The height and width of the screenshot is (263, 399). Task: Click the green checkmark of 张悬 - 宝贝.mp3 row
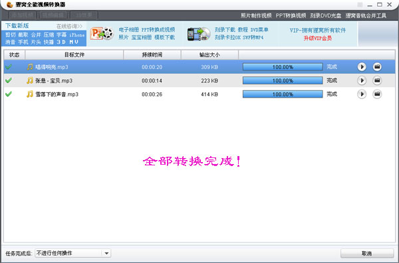tap(9, 80)
